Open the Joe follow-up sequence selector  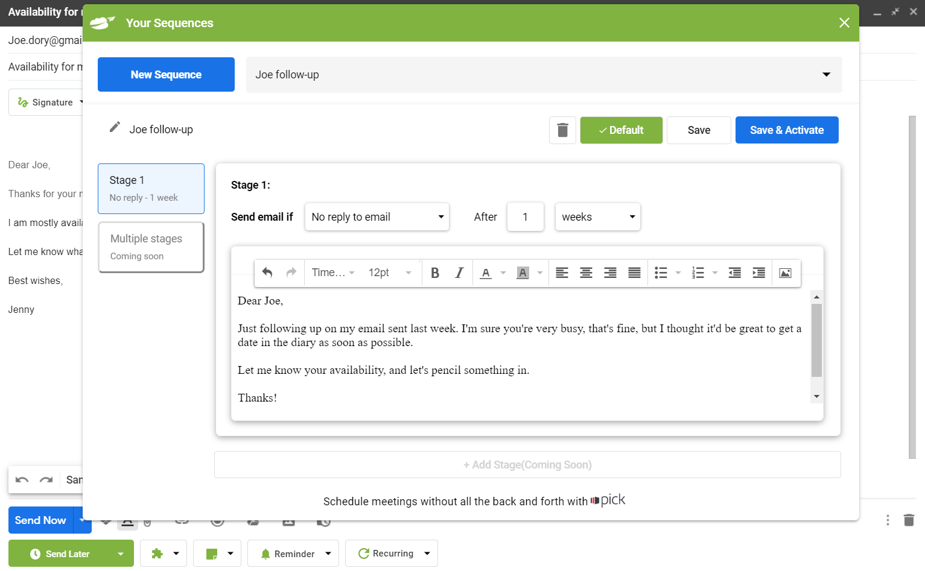coord(544,75)
